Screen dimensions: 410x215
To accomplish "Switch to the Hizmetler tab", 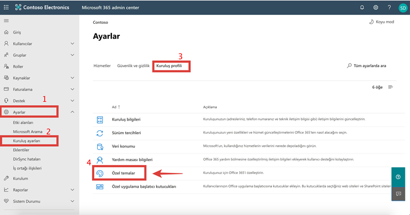I will pos(102,66).
